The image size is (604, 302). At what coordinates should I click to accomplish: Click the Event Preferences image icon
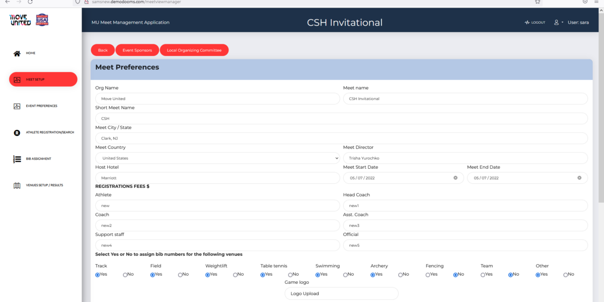pyautogui.click(x=17, y=106)
